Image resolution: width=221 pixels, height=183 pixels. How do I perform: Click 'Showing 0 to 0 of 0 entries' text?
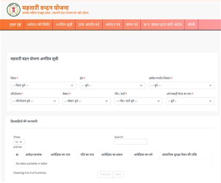(30, 173)
